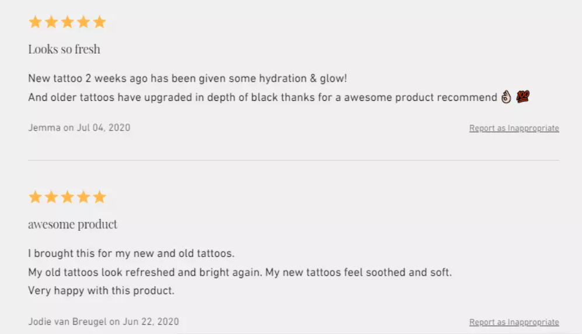Image resolution: width=582 pixels, height=334 pixels.
Task: Click the fifth star above "Looks so fresh"
Action: (x=100, y=22)
